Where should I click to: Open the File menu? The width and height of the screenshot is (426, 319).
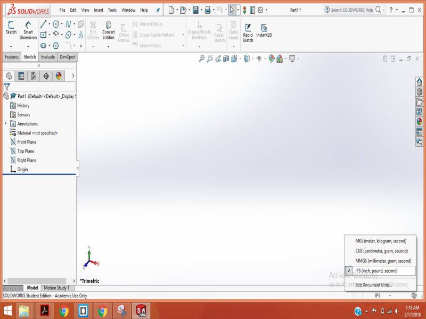[x=62, y=10]
